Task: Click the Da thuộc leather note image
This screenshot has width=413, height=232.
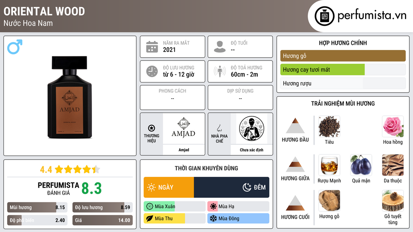Action: click(393, 165)
